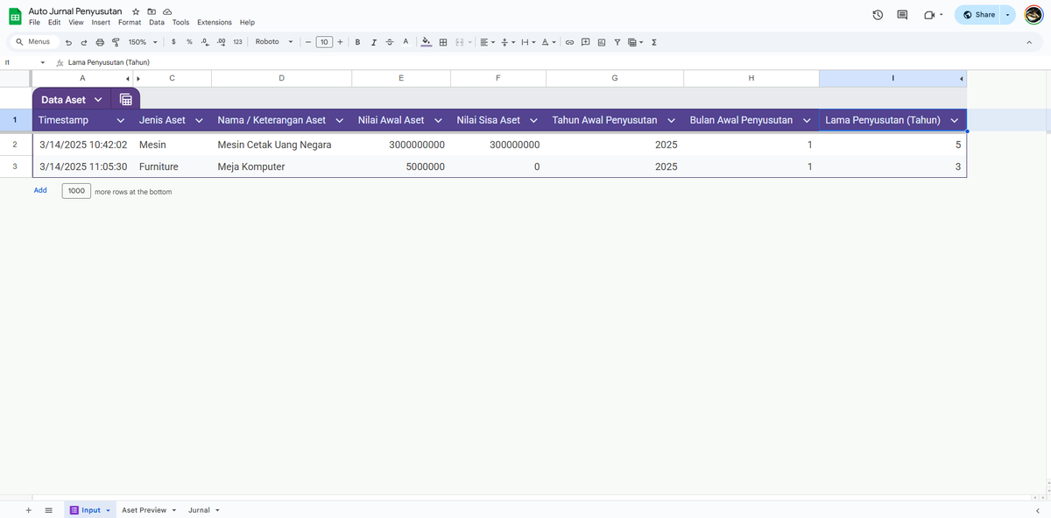This screenshot has height=518, width=1051.
Task: Open the Edit menu
Action: point(54,22)
